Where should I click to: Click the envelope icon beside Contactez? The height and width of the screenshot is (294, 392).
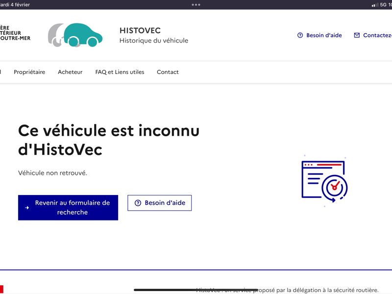357,35
